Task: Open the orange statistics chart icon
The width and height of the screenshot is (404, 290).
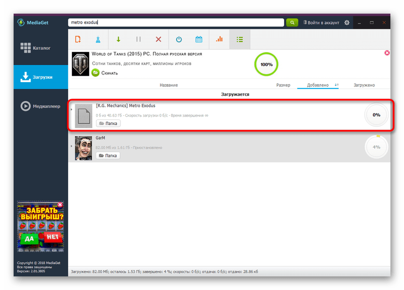Action: (219, 39)
